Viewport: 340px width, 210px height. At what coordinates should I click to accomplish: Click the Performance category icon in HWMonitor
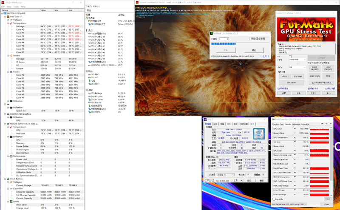(11, 156)
